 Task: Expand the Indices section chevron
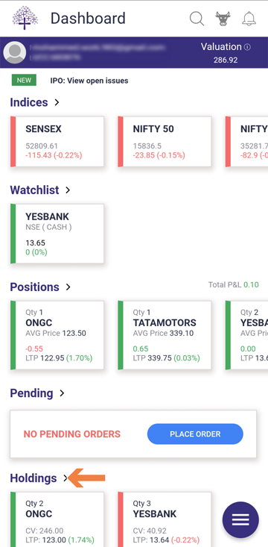[57, 102]
